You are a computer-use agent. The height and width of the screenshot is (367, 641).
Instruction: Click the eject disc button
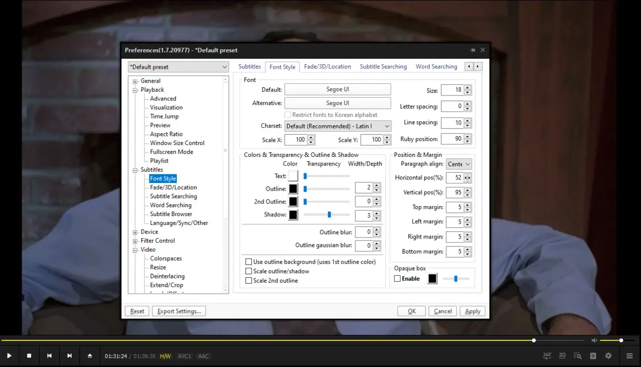(90, 355)
